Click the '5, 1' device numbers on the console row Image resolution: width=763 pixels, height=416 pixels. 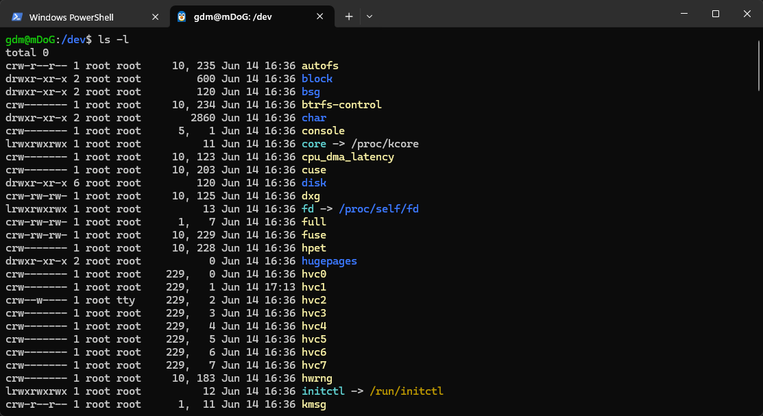pyautogui.click(x=197, y=131)
